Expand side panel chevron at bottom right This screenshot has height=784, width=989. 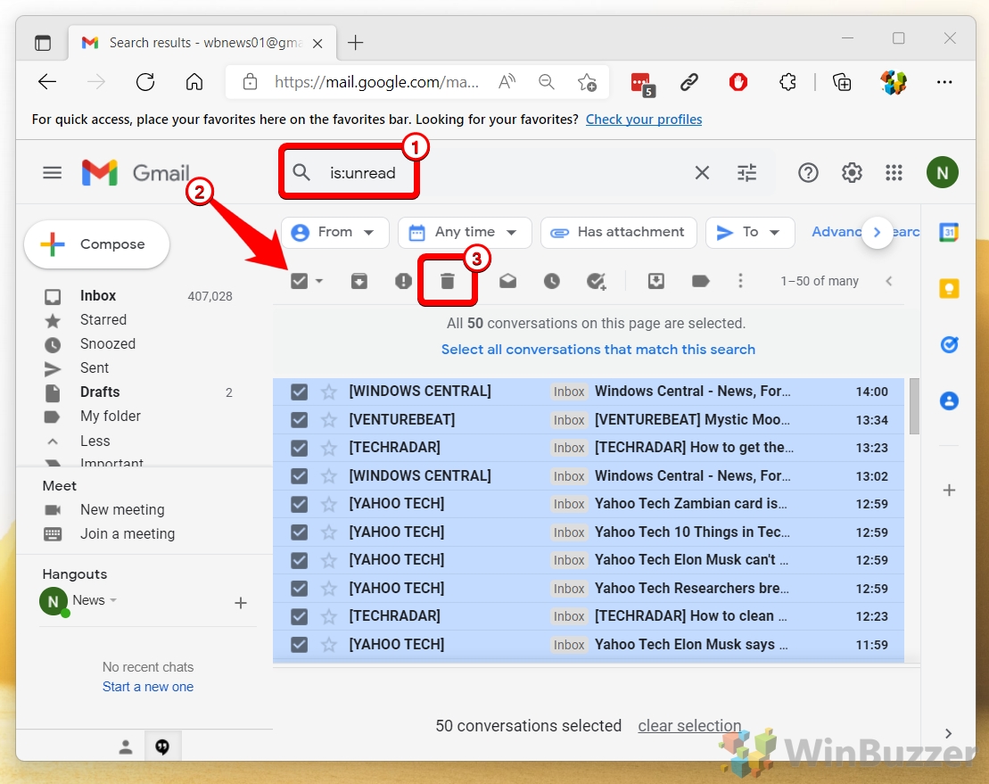click(948, 733)
